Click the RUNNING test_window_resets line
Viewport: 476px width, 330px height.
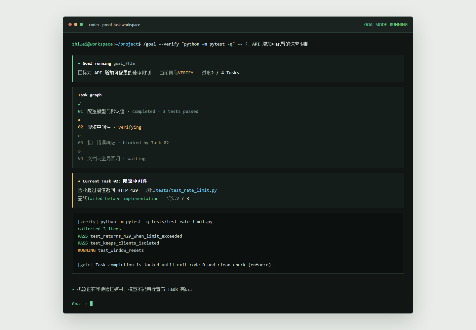[111, 250]
